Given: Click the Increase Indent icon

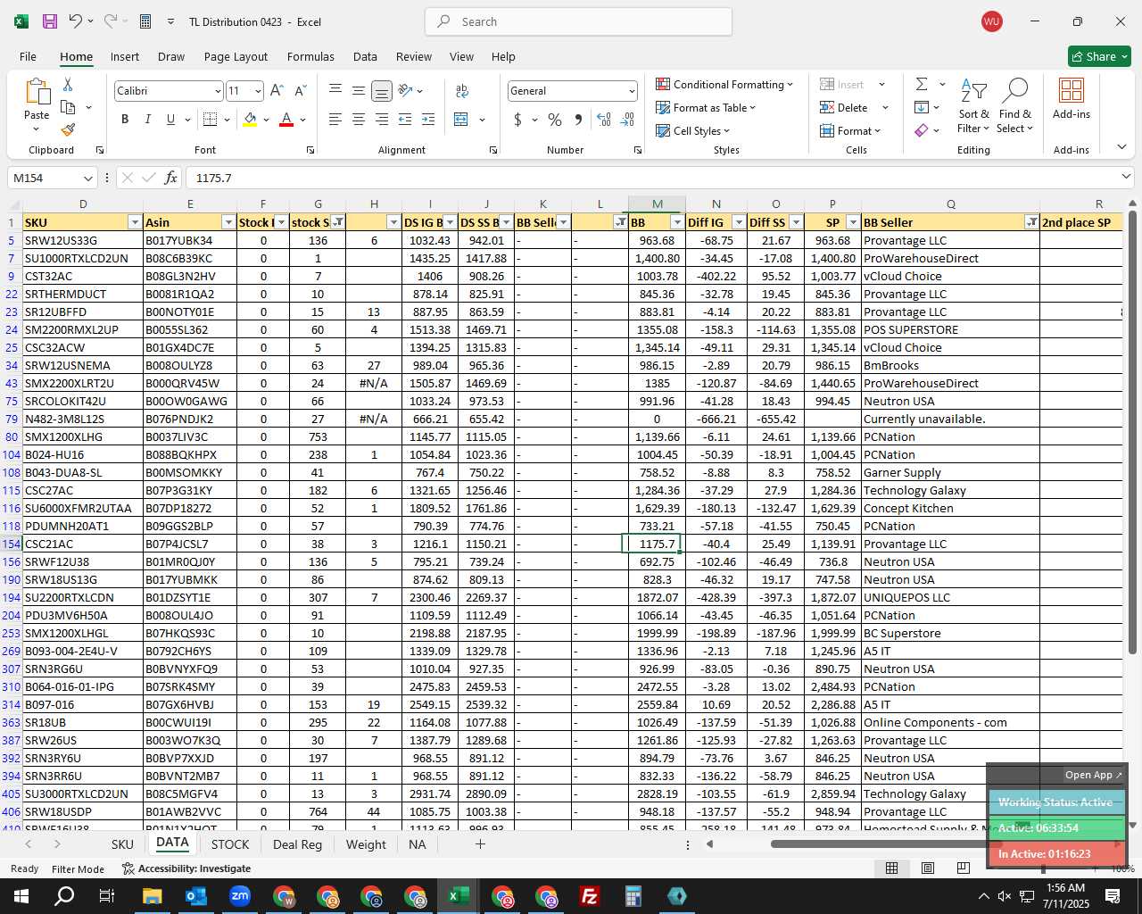Looking at the screenshot, I should point(428,120).
